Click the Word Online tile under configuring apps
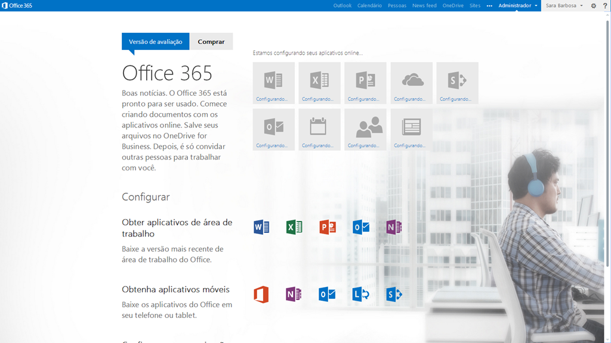611x343 pixels. 273,83
